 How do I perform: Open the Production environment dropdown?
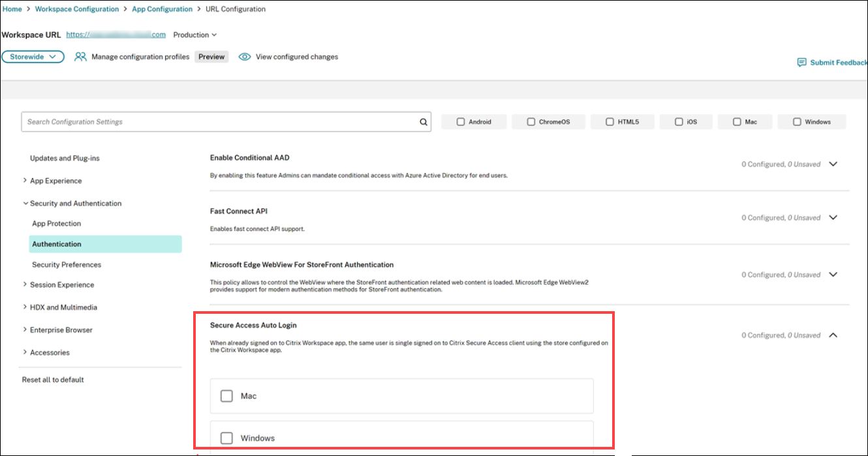coord(194,35)
